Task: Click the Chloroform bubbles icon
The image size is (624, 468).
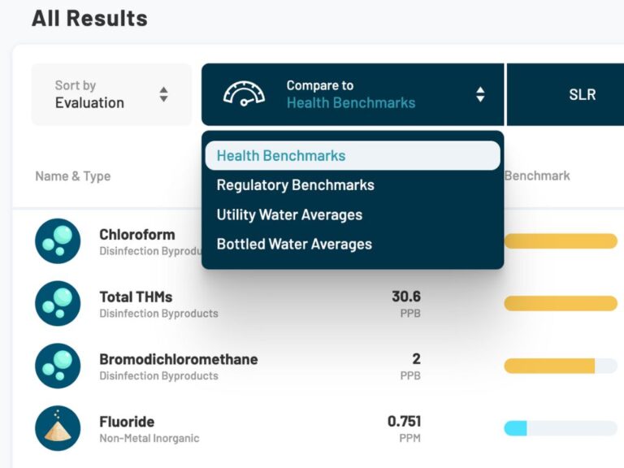Action: 58,241
